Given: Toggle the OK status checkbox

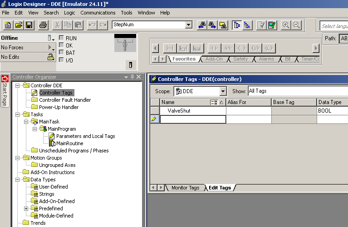Looking at the screenshot, I should 61,45.
